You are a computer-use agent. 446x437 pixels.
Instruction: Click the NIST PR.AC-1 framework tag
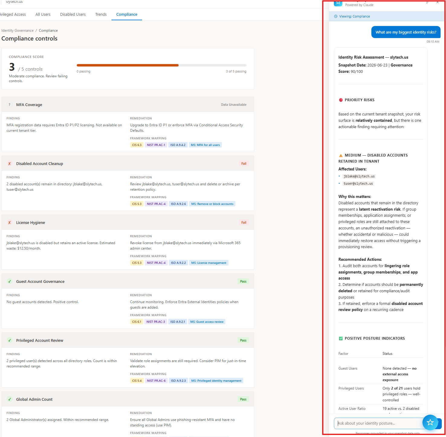(156, 145)
